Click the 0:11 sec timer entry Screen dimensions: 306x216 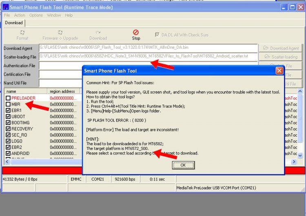point(157,179)
